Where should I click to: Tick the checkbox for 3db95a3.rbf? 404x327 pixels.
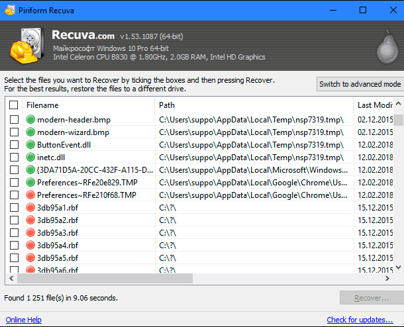click(14, 232)
